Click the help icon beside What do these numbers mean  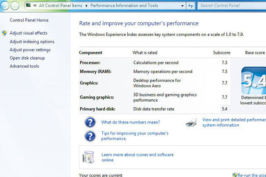(90, 122)
